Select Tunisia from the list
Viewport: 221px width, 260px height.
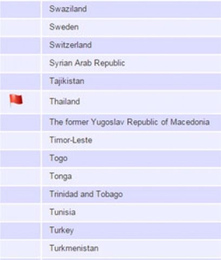pyautogui.click(x=62, y=212)
